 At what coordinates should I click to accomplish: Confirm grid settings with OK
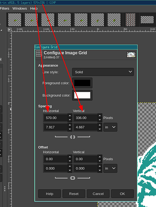pyautogui.click(x=122, y=194)
